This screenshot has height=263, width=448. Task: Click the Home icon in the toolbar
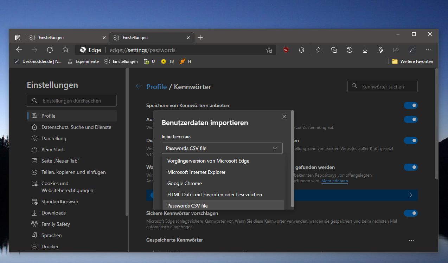coord(65,50)
